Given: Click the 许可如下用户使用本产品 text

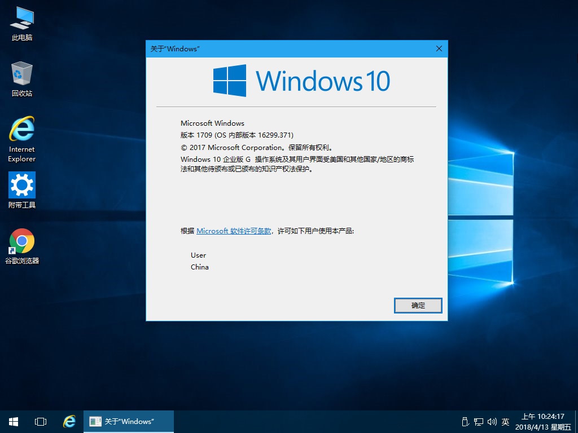Looking at the screenshot, I should tap(316, 231).
